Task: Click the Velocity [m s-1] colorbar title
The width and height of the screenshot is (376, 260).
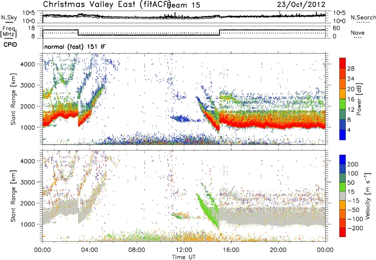Action: (x=367, y=196)
